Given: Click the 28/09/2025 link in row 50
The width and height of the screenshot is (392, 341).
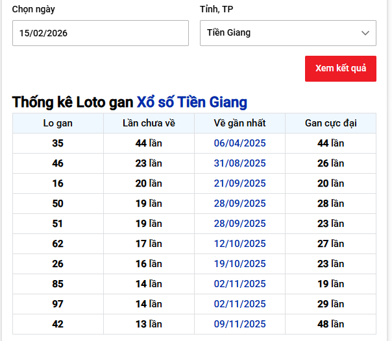Looking at the screenshot, I should point(239,204).
